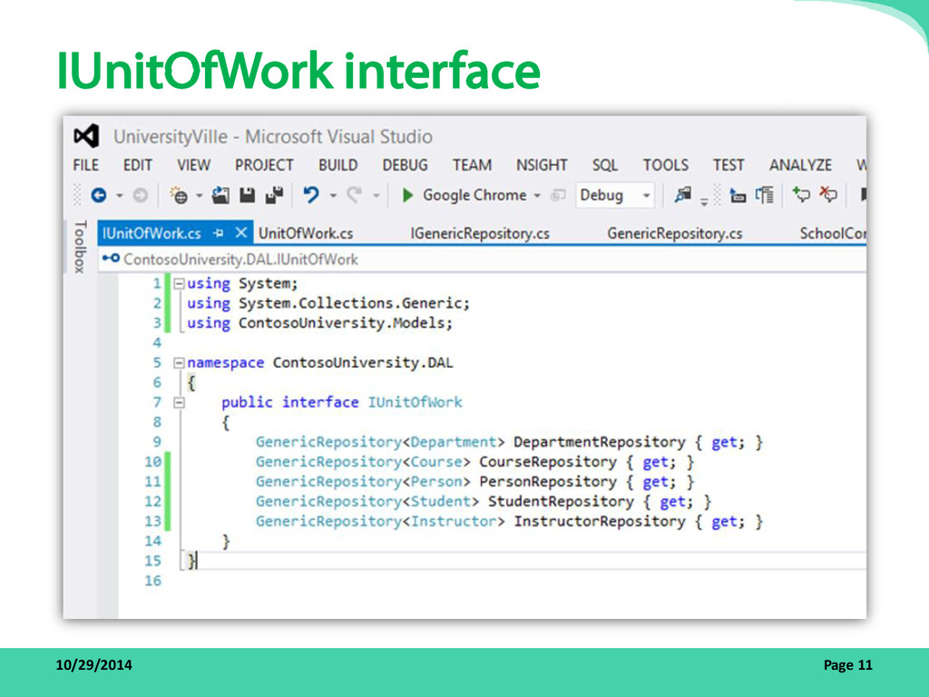Collapse the namespace ContosoUniversity.DAL block
The width and height of the screenshot is (929, 697).
tap(179, 363)
